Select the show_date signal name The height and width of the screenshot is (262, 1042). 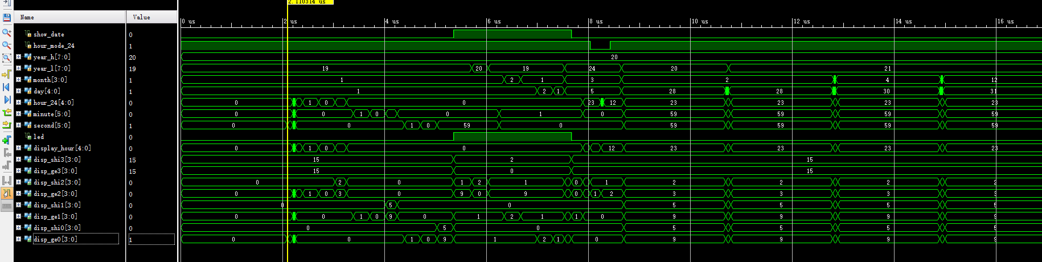point(49,34)
